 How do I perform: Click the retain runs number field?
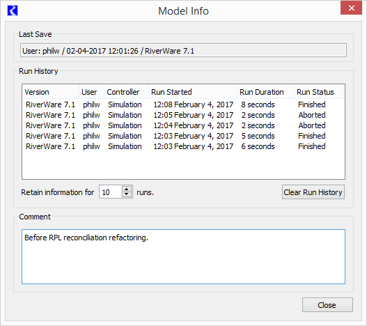(x=111, y=192)
